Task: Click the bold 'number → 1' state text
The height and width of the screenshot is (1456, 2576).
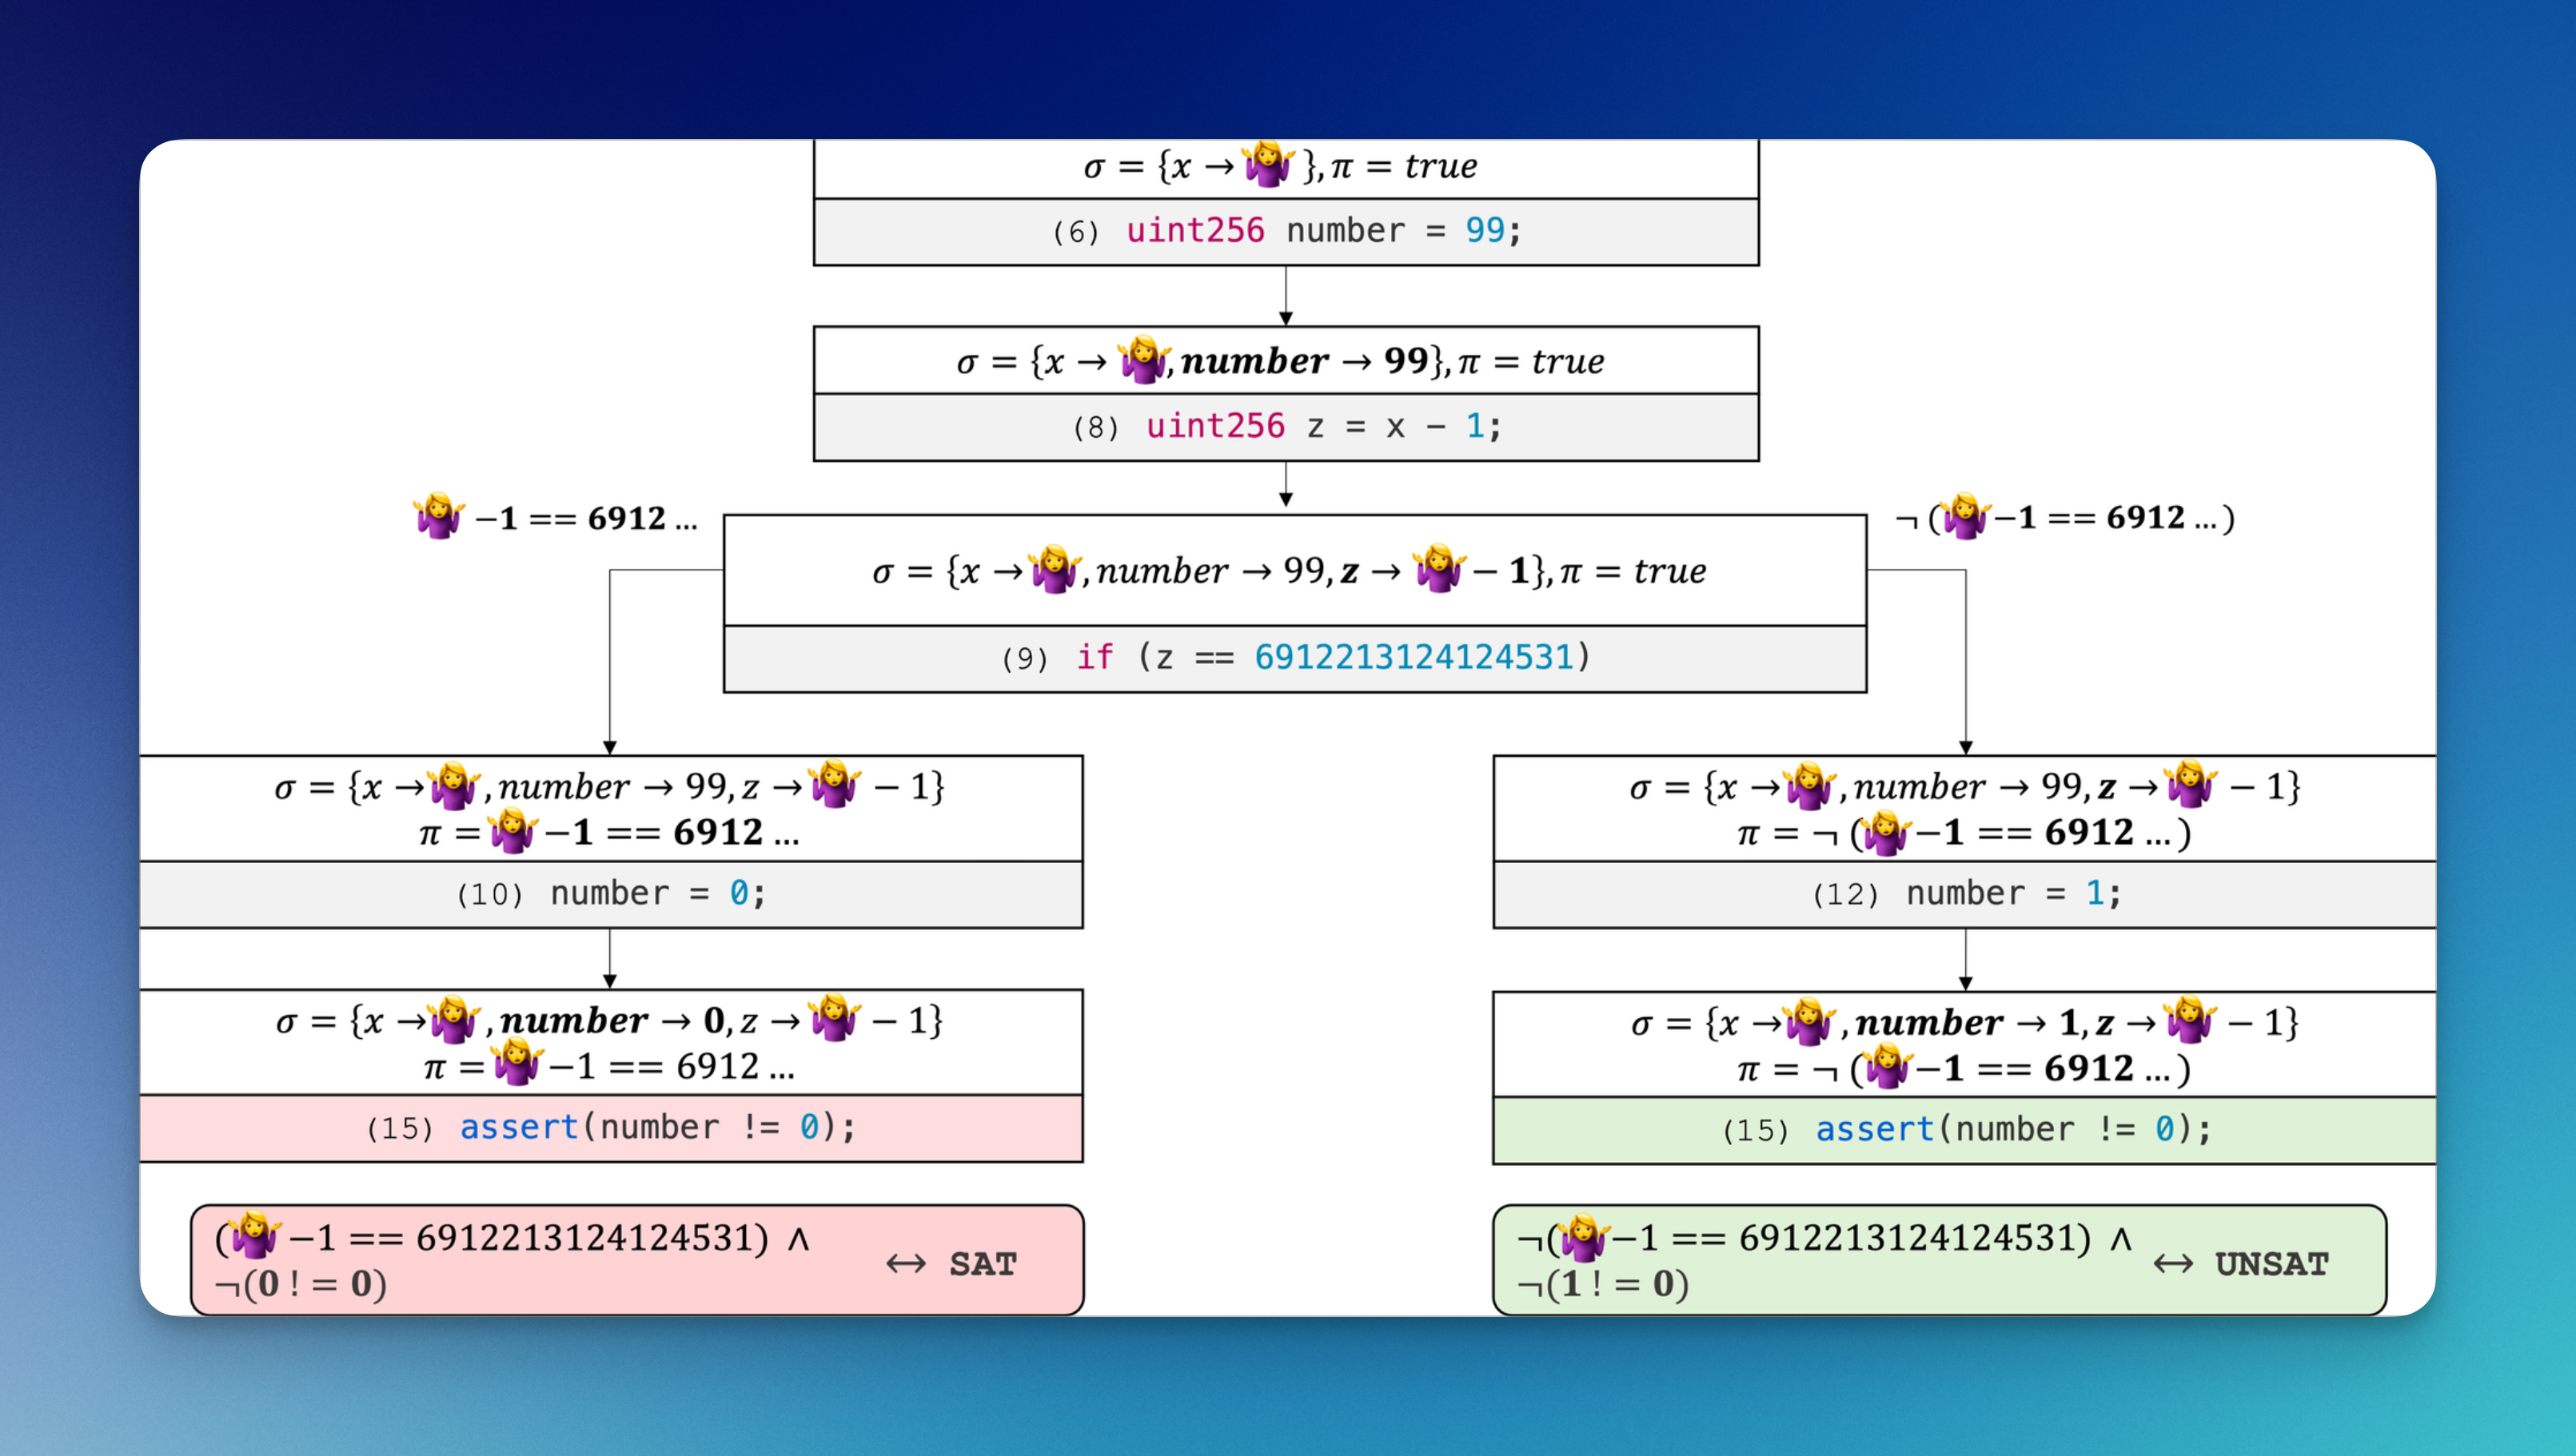Action: click(1967, 1023)
